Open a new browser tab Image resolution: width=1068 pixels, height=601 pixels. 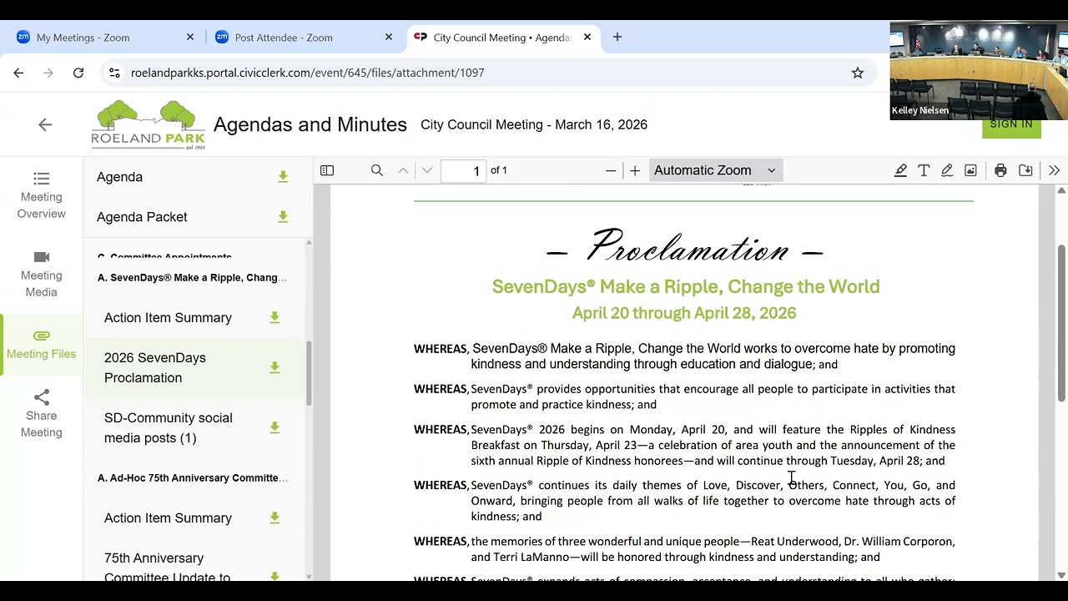pyautogui.click(x=617, y=38)
